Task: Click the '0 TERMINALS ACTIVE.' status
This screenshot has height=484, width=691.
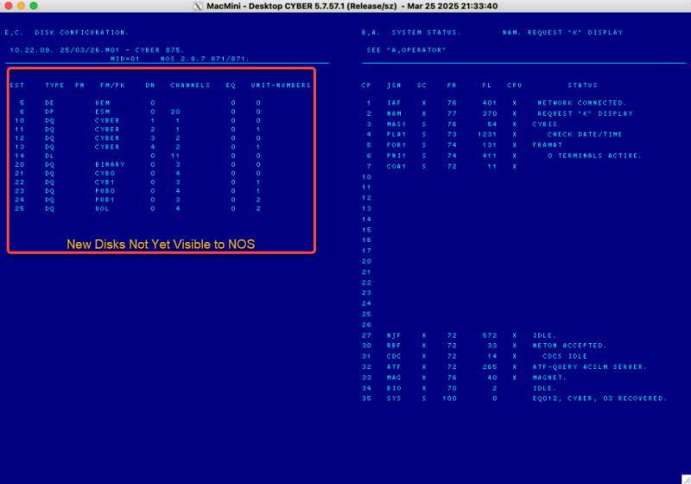Action: click(x=594, y=156)
